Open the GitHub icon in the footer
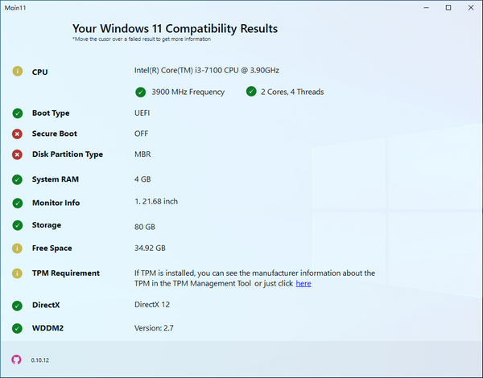Viewport: 483px width, 378px height. [16, 360]
